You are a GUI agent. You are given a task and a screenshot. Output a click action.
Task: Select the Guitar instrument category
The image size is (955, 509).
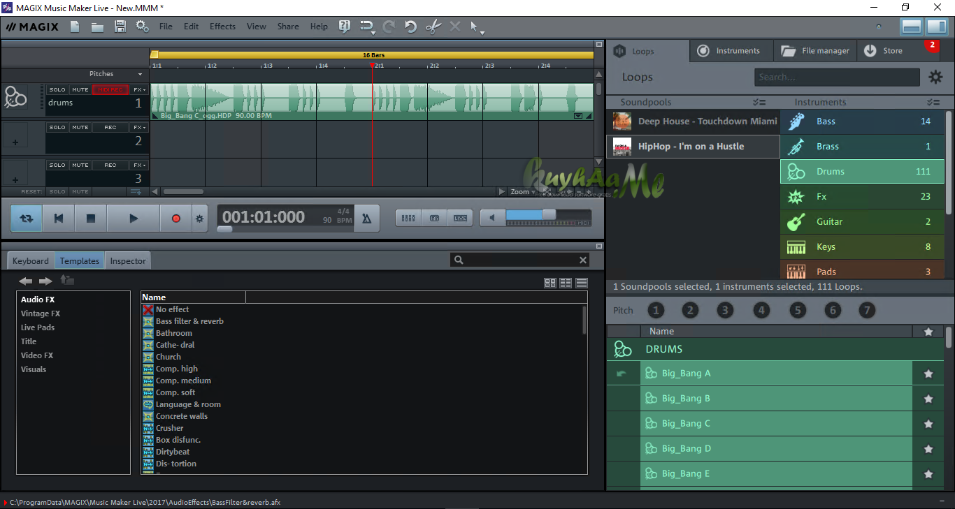tap(862, 222)
